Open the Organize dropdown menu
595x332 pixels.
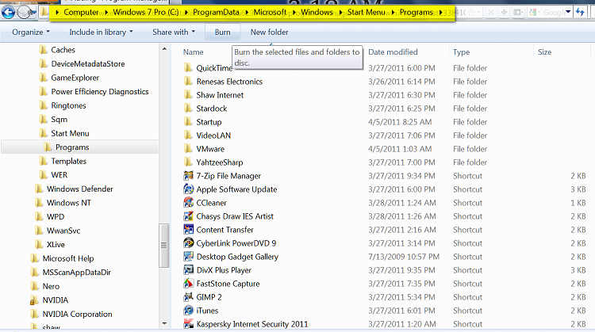point(31,32)
